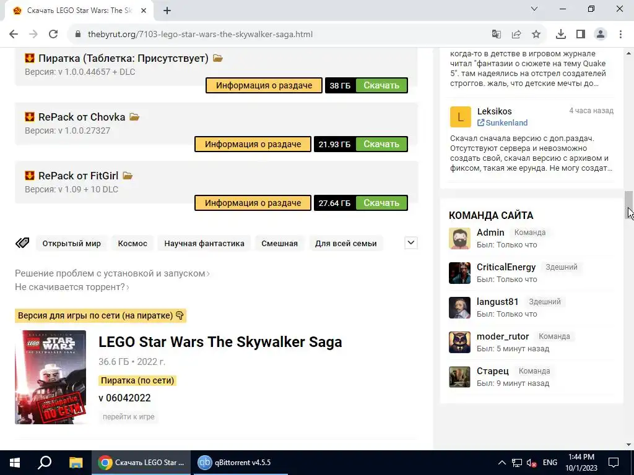
Task: Click the red download icon beside RePack от FitGirl
Action: 30,176
